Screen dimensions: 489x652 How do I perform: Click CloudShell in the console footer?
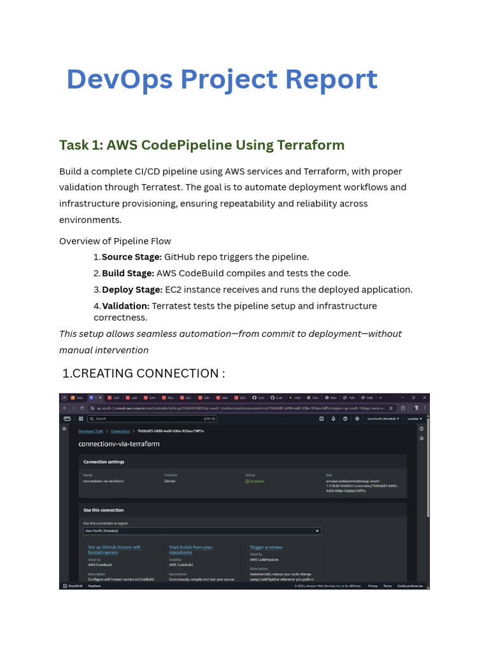73,586
